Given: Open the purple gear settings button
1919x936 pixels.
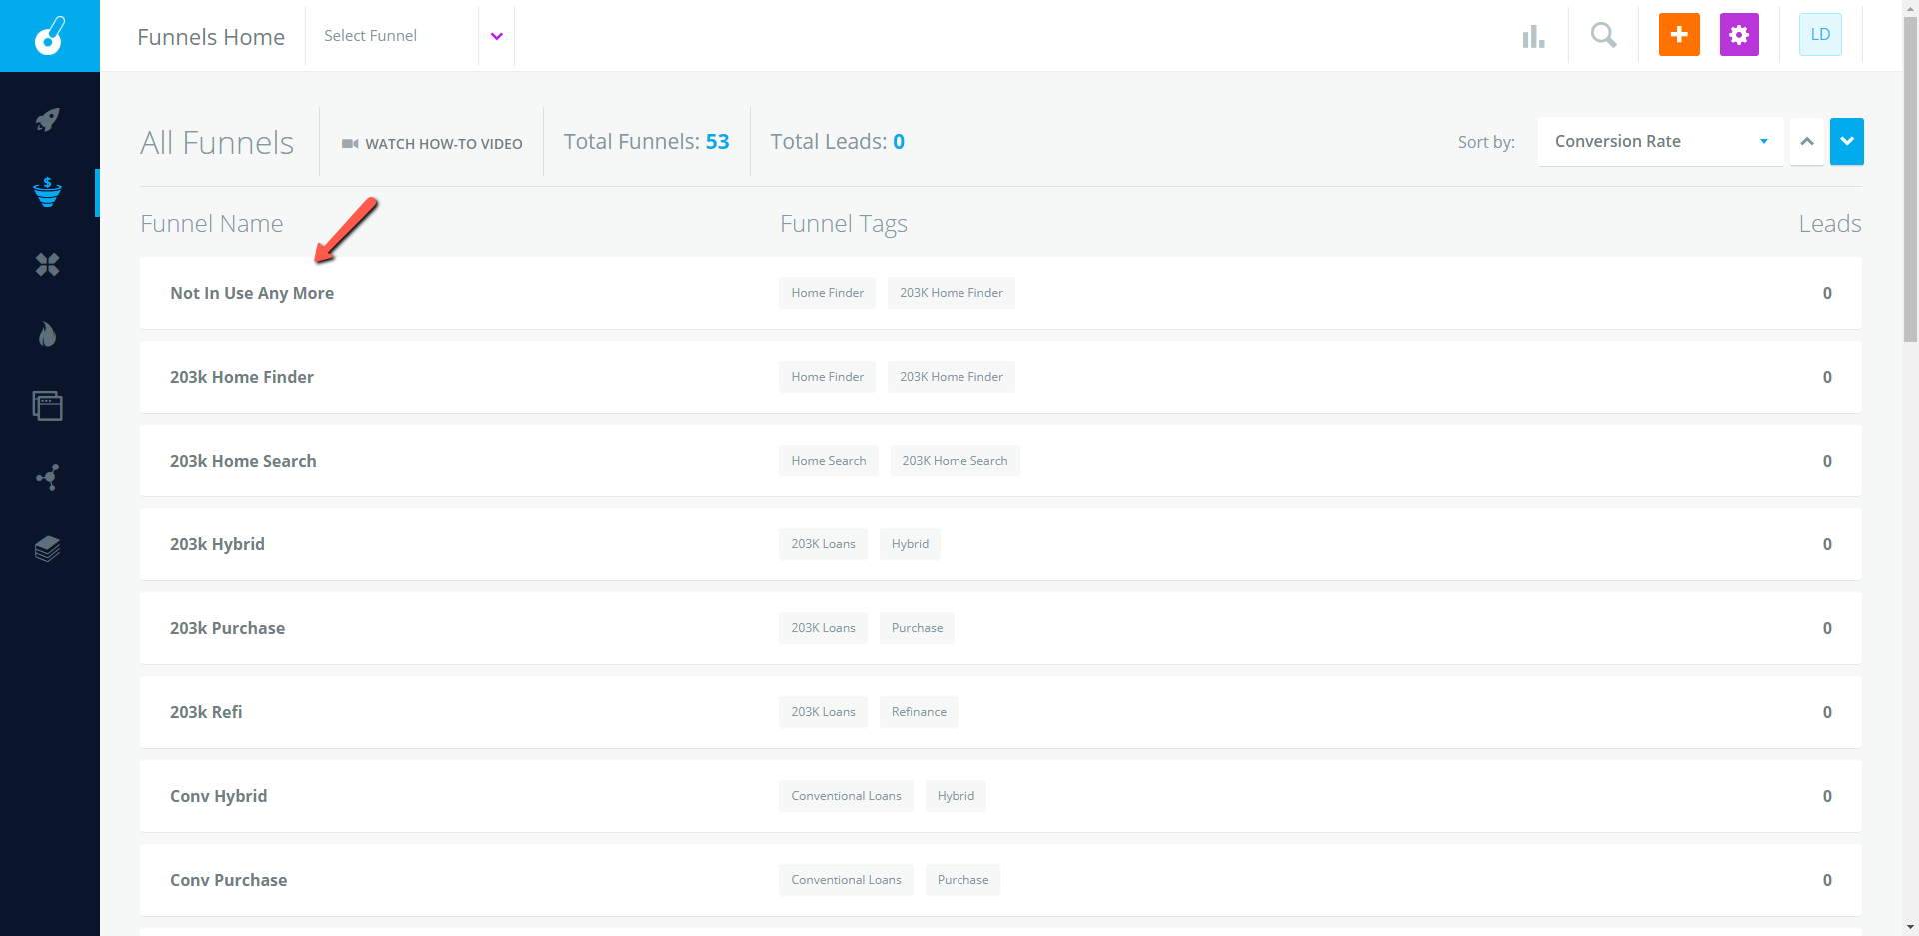Looking at the screenshot, I should point(1739,35).
